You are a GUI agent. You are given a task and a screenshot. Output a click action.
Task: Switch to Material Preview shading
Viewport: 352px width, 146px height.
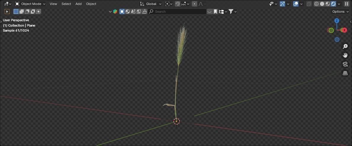point(327,4)
